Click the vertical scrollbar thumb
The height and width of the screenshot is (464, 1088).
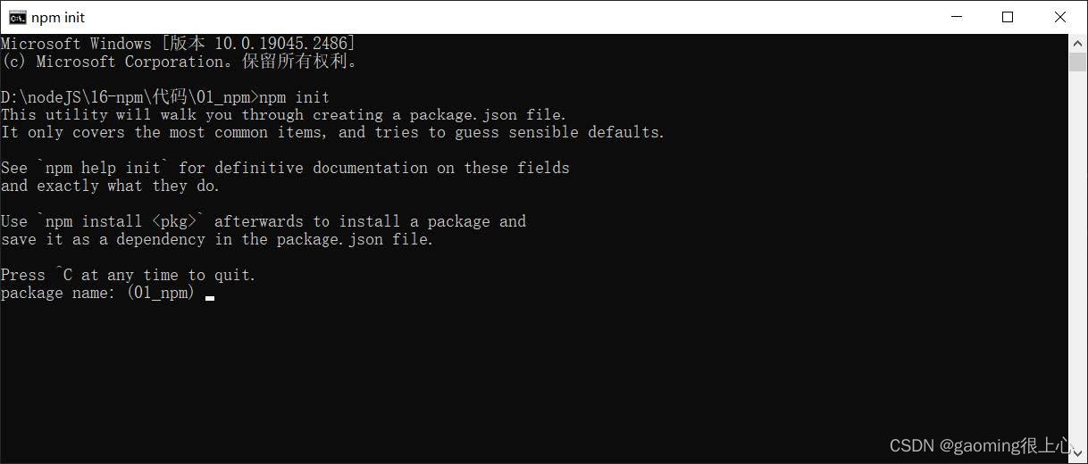[1078, 62]
